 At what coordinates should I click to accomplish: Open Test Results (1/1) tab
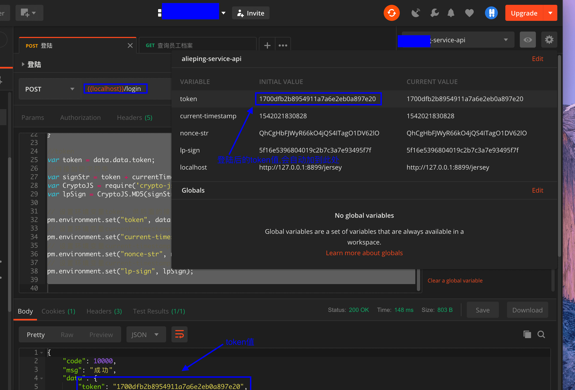[x=159, y=311]
